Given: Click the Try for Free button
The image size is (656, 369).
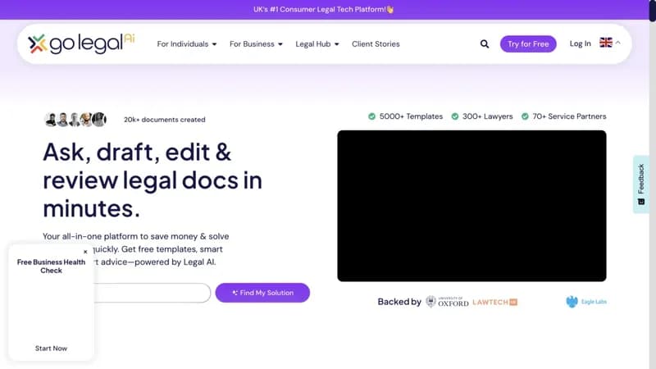Looking at the screenshot, I should pyautogui.click(x=528, y=44).
